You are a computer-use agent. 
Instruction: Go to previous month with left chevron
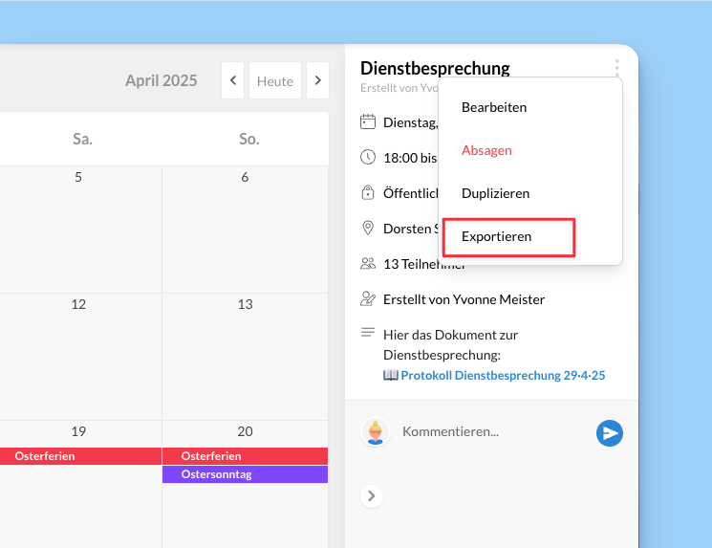[x=232, y=81]
